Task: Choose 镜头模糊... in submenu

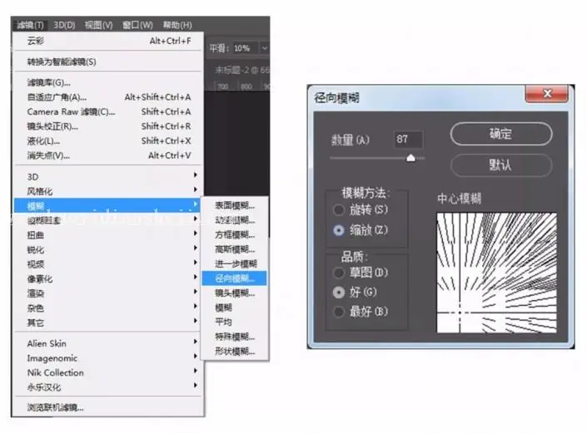Action: click(235, 293)
